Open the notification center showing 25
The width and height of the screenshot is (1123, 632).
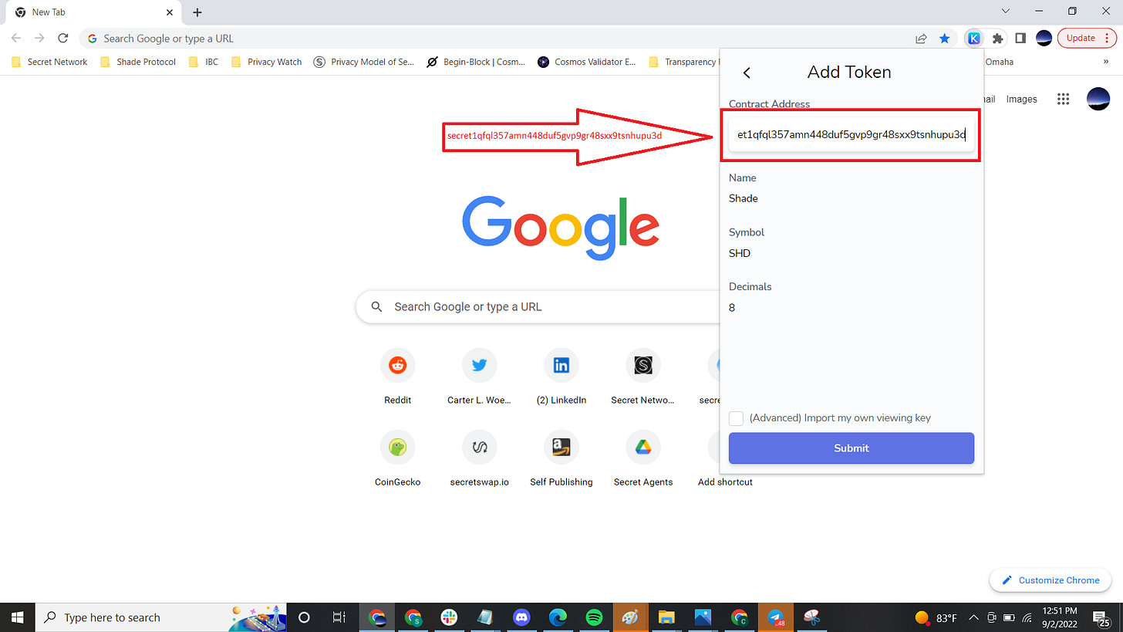[x=1101, y=617]
